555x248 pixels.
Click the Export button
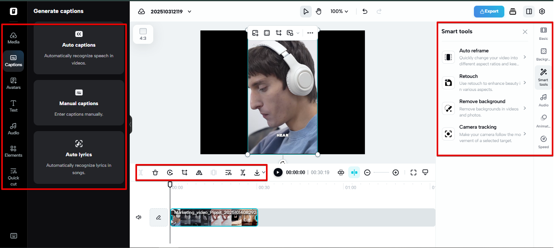click(489, 11)
